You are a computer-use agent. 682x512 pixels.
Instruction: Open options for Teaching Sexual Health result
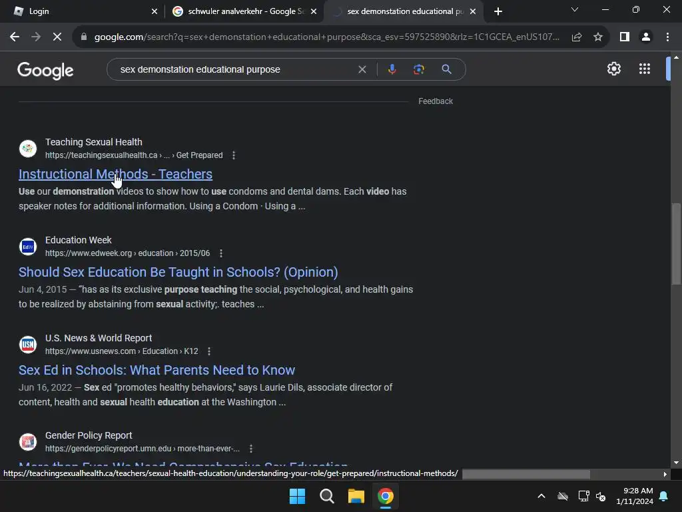(234, 155)
